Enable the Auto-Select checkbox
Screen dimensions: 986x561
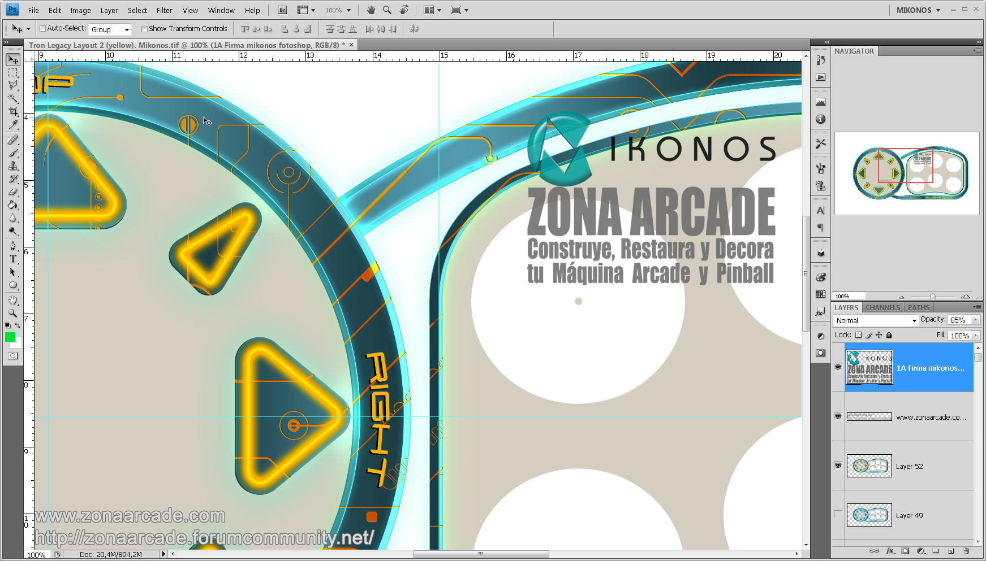[42, 28]
